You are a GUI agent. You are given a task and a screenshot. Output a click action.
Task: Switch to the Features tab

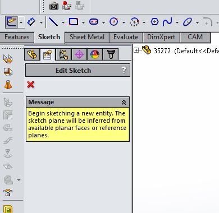pyautogui.click(x=17, y=37)
